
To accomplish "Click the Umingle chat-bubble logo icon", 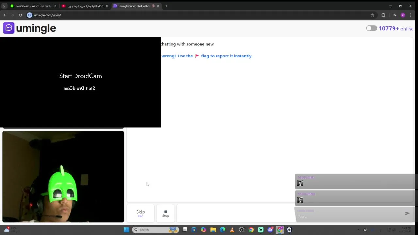I will click(x=8, y=28).
